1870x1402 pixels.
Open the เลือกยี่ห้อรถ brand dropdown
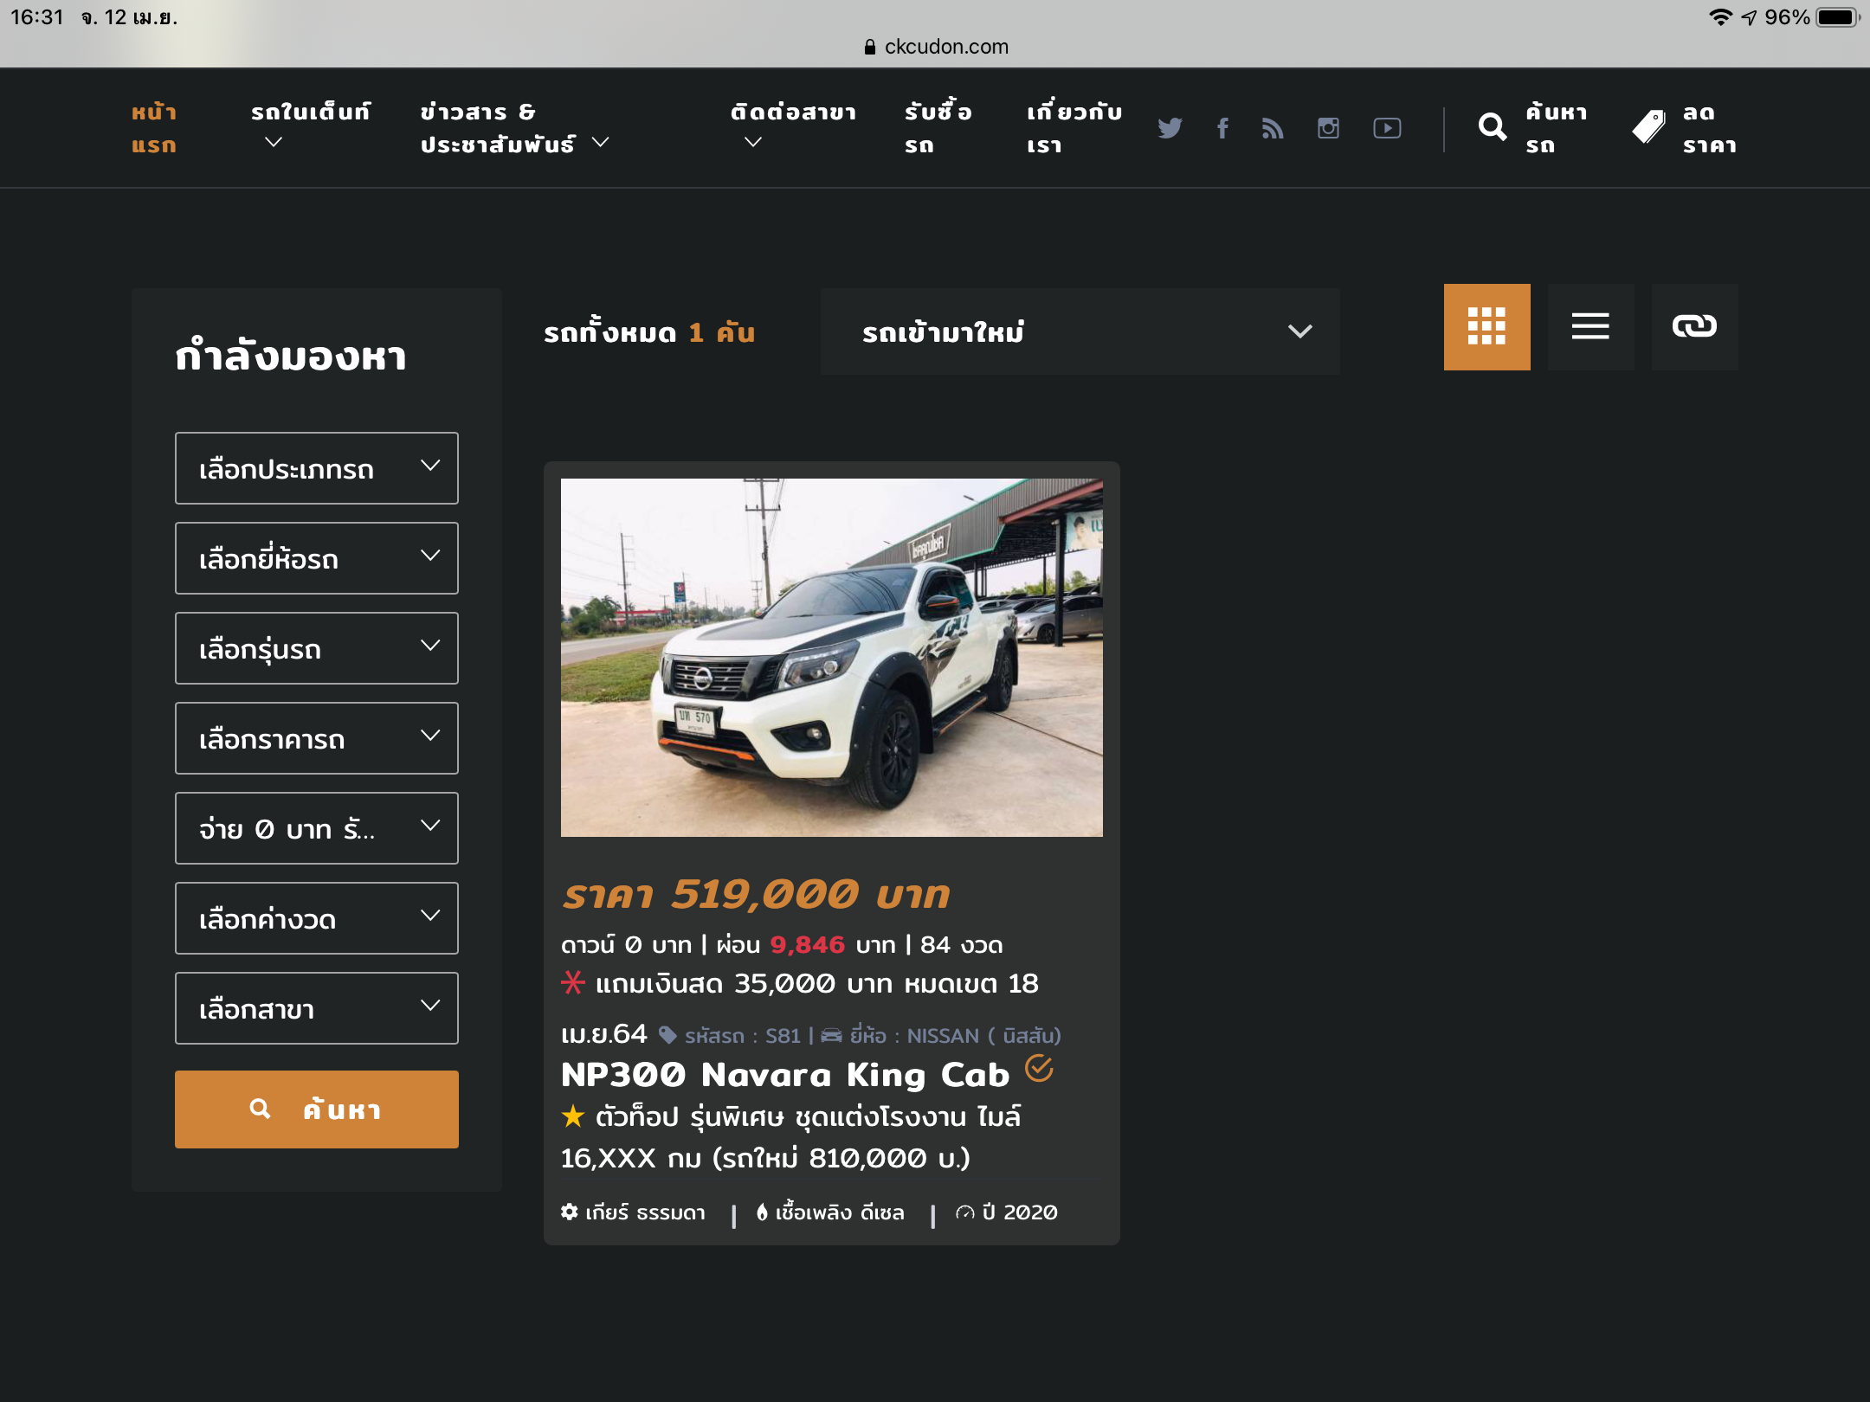point(316,558)
